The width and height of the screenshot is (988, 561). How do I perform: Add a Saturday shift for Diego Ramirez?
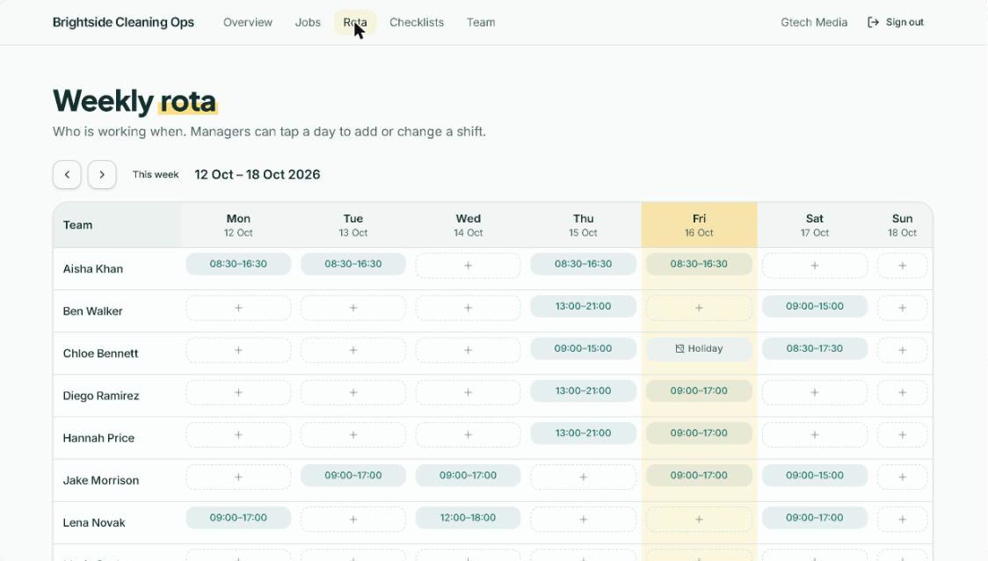[815, 392]
